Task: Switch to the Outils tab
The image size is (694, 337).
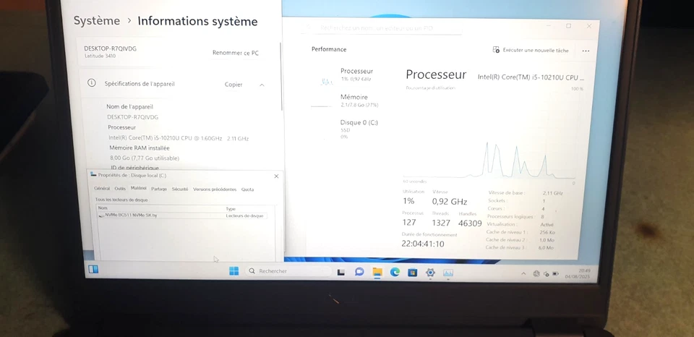Action: (120, 189)
